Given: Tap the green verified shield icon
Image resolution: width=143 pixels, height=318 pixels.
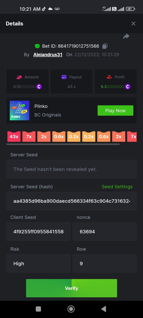Looking at the screenshot, I should point(37,46).
